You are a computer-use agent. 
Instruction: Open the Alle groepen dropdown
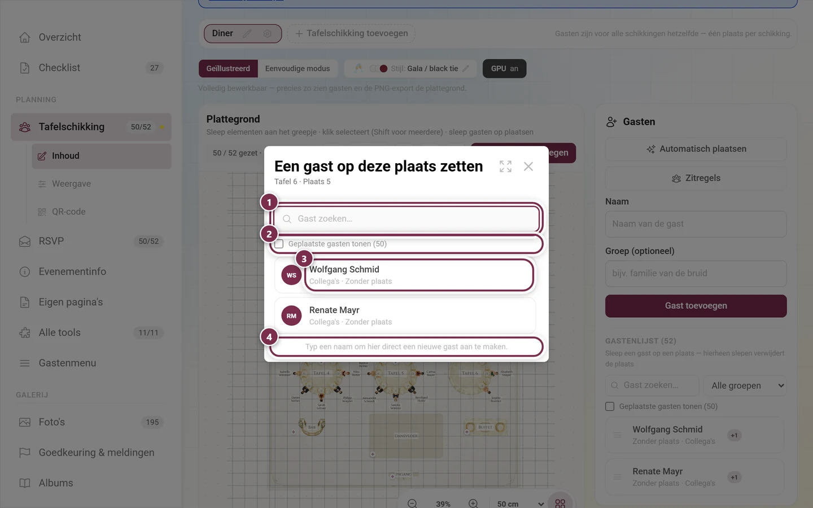point(745,386)
